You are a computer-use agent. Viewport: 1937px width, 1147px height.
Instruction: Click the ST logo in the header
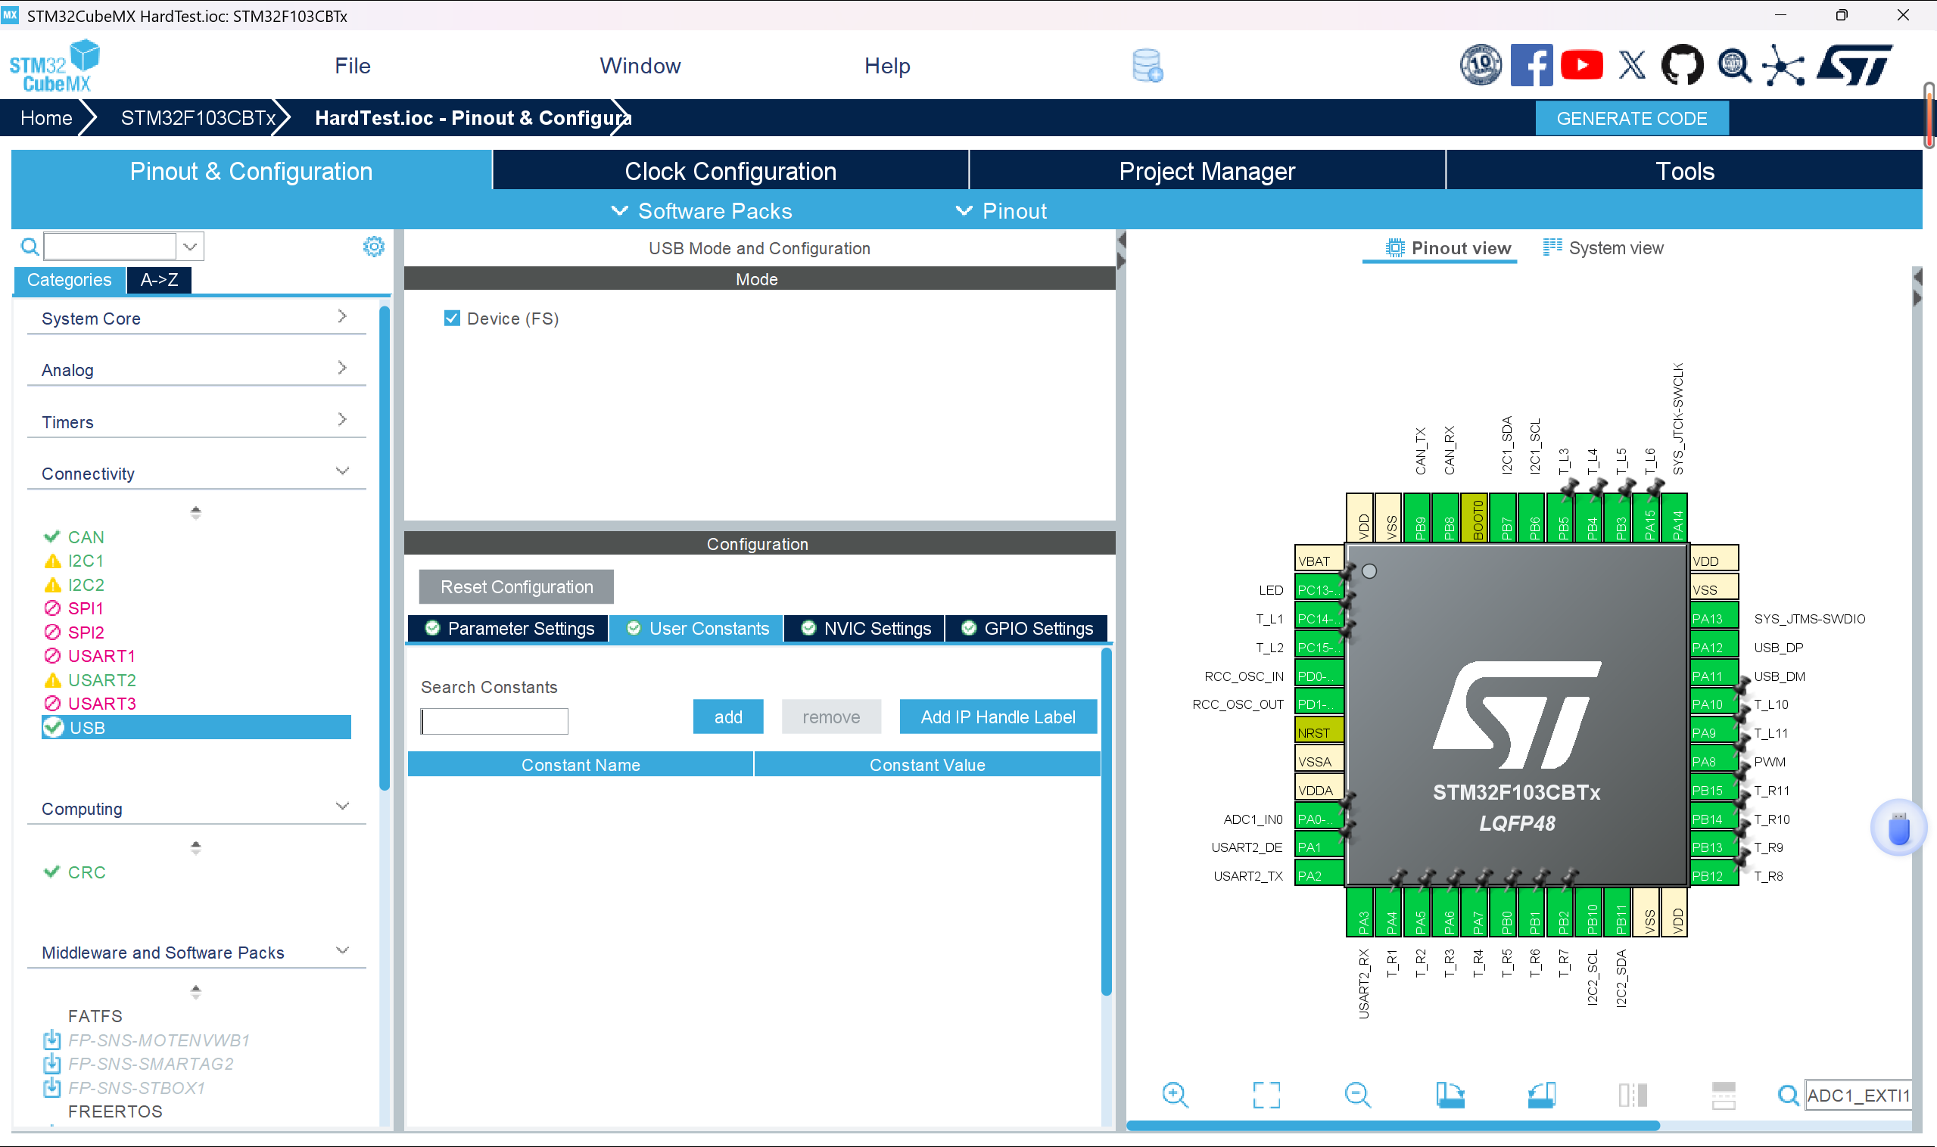(1854, 66)
